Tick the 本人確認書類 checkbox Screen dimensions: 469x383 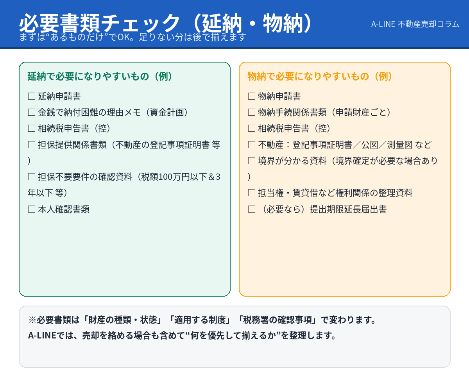(32, 209)
